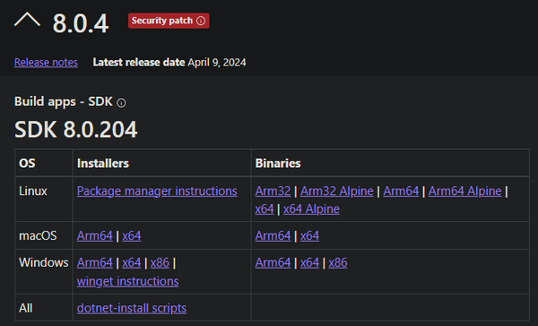
Task: Download Windows x86 installer
Action: (160, 263)
